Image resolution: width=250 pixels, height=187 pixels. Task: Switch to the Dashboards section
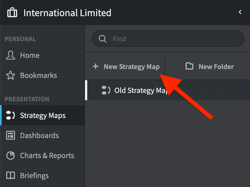point(39,135)
